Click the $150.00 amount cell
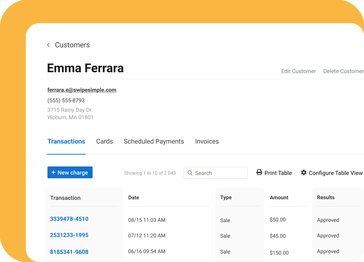 279,253
